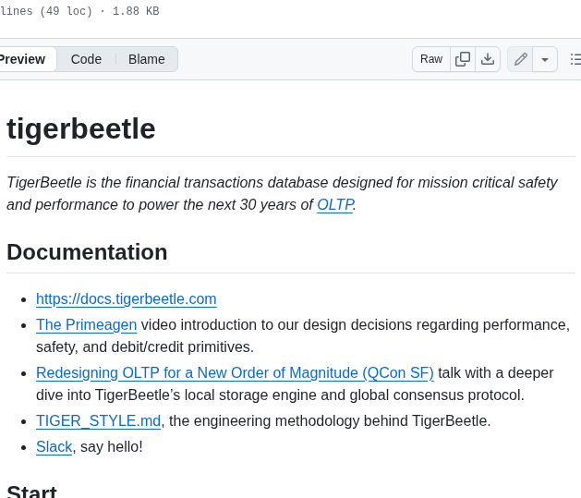The height and width of the screenshot is (498, 581).
Task: Open the Slack link
Action: click(54, 446)
